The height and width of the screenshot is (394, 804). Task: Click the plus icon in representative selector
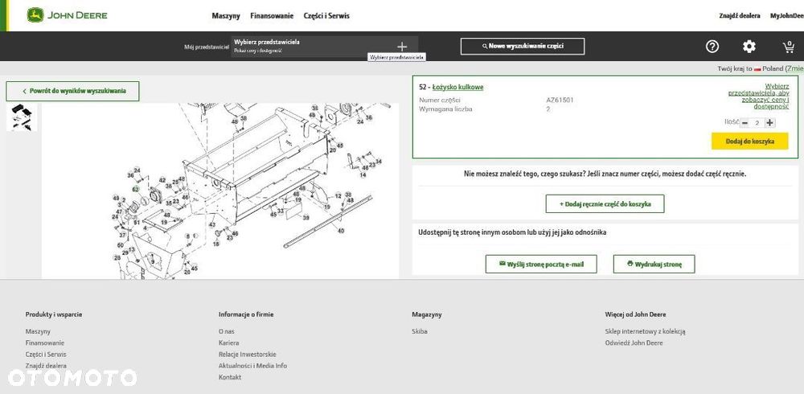coord(402,47)
